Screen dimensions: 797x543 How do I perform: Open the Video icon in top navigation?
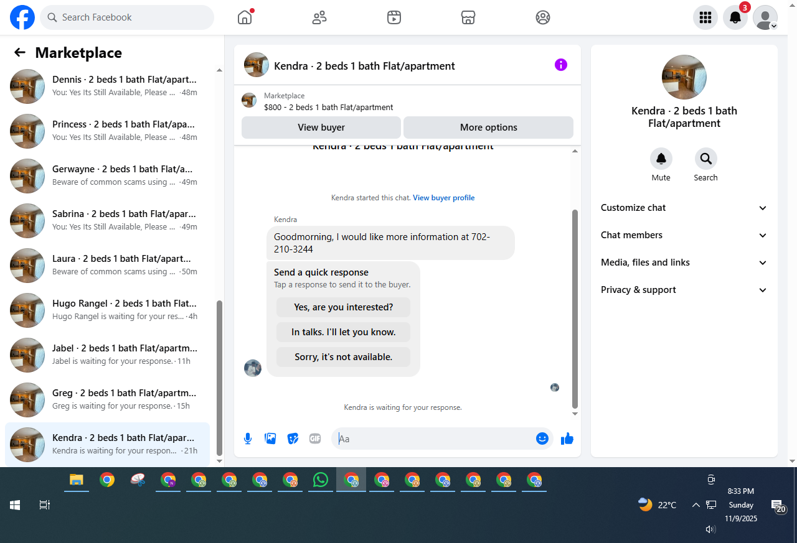(394, 17)
